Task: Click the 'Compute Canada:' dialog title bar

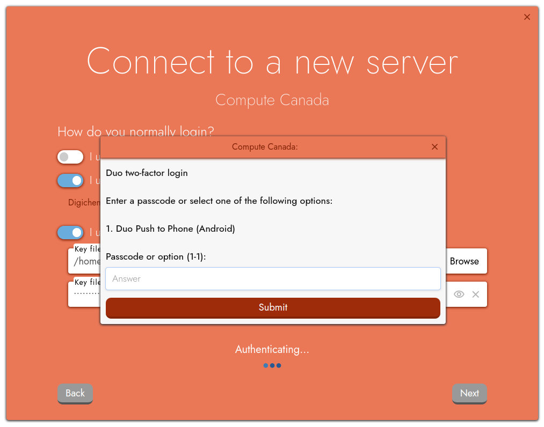Action: pos(265,147)
